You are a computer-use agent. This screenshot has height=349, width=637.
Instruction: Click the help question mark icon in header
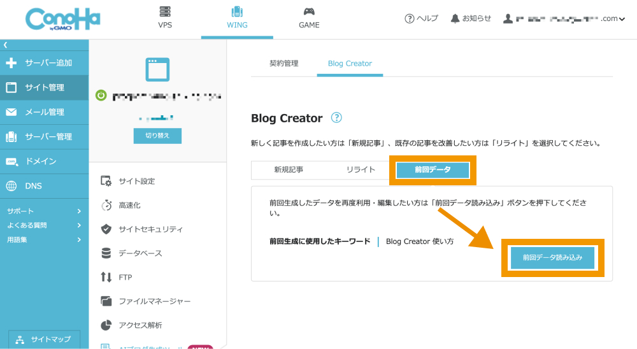pyautogui.click(x=410, y=18)
